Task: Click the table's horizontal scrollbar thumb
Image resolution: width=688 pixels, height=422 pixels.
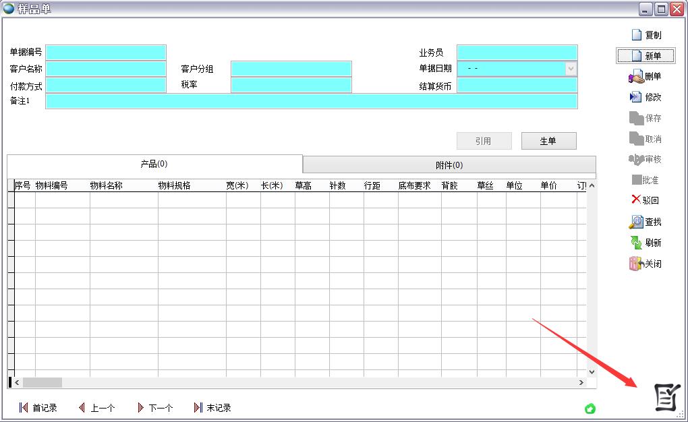Action: pos(42,382)
